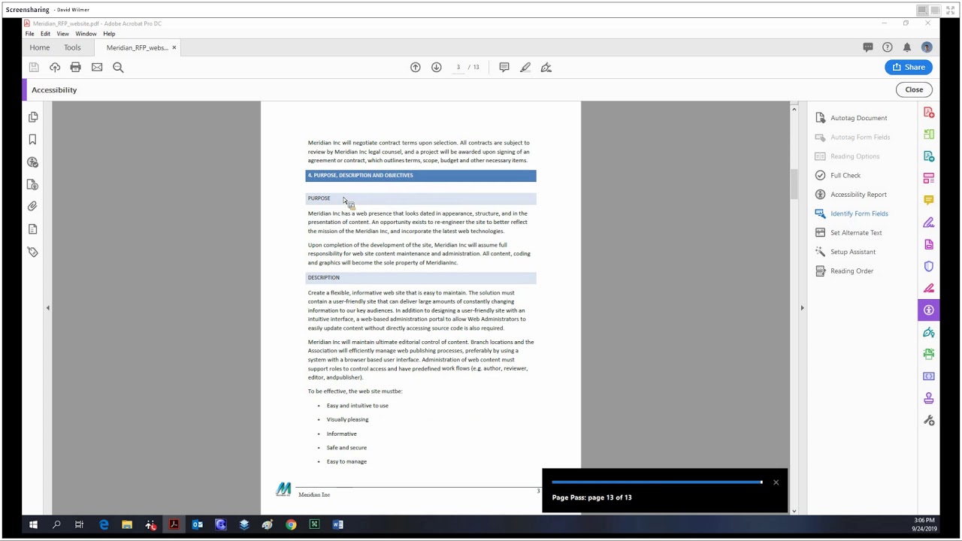Click the add comment icon
Image resolution: width=962 pixels, height=541 pixels.
point(504,67)
